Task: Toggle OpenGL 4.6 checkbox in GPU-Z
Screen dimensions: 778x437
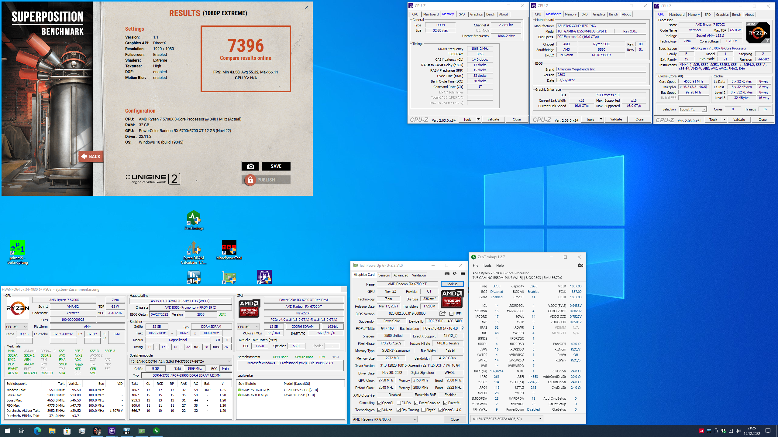Action: pyautogui.click(x=440, y=410)
